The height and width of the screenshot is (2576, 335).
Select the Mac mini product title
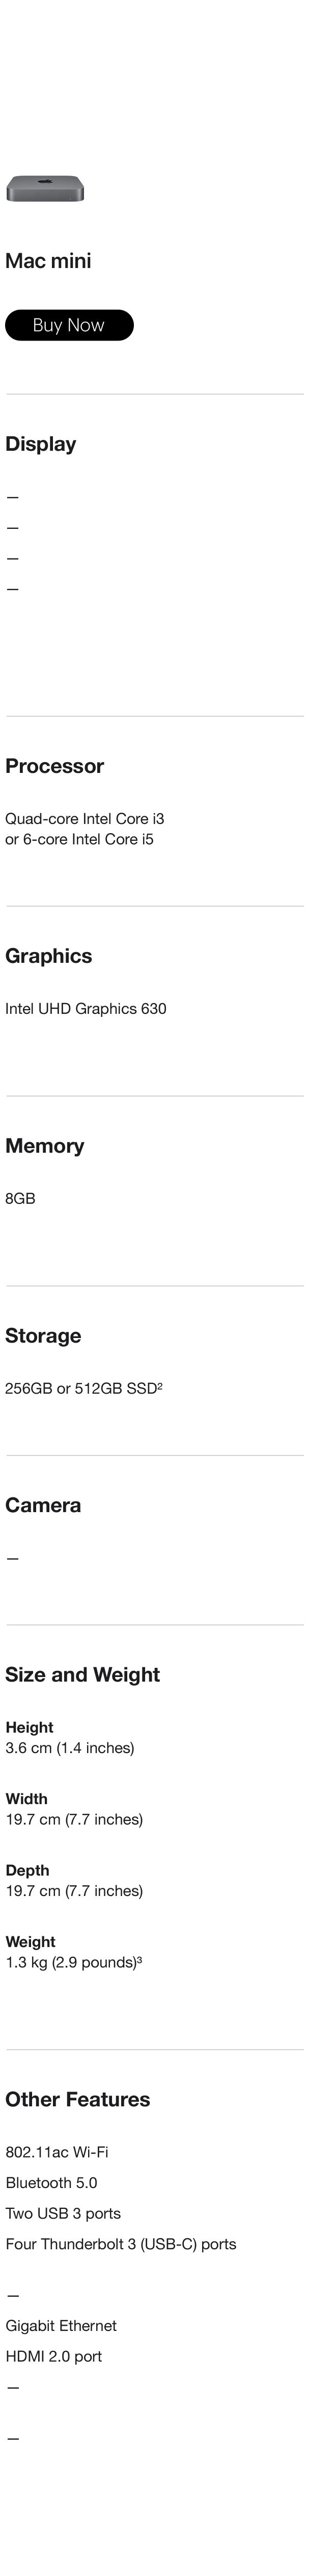(48, 261)
